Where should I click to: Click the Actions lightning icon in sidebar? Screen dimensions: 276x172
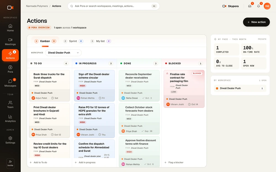[x=10, y=53]
